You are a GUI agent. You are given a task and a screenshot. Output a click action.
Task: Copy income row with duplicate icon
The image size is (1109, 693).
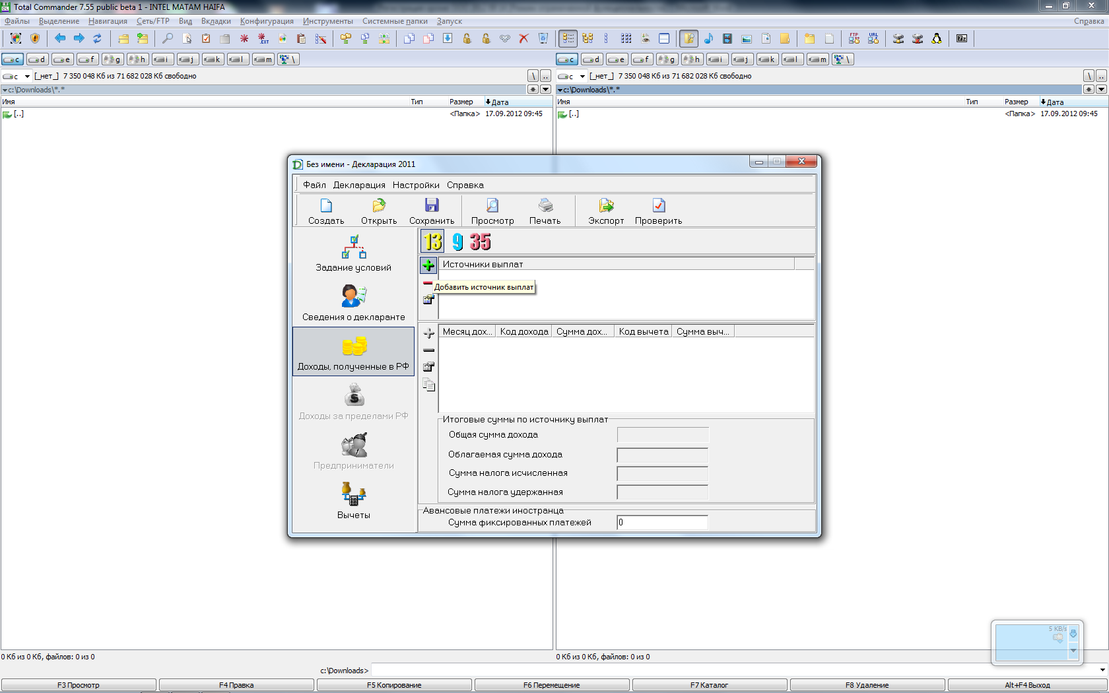pos(428,384)
